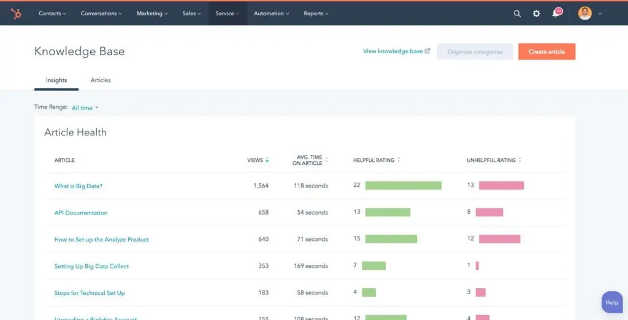The width and height of the screenshot is (628, 320).
Task: Open the Steps for Technical Set Up article
Action: pos(90,293)
